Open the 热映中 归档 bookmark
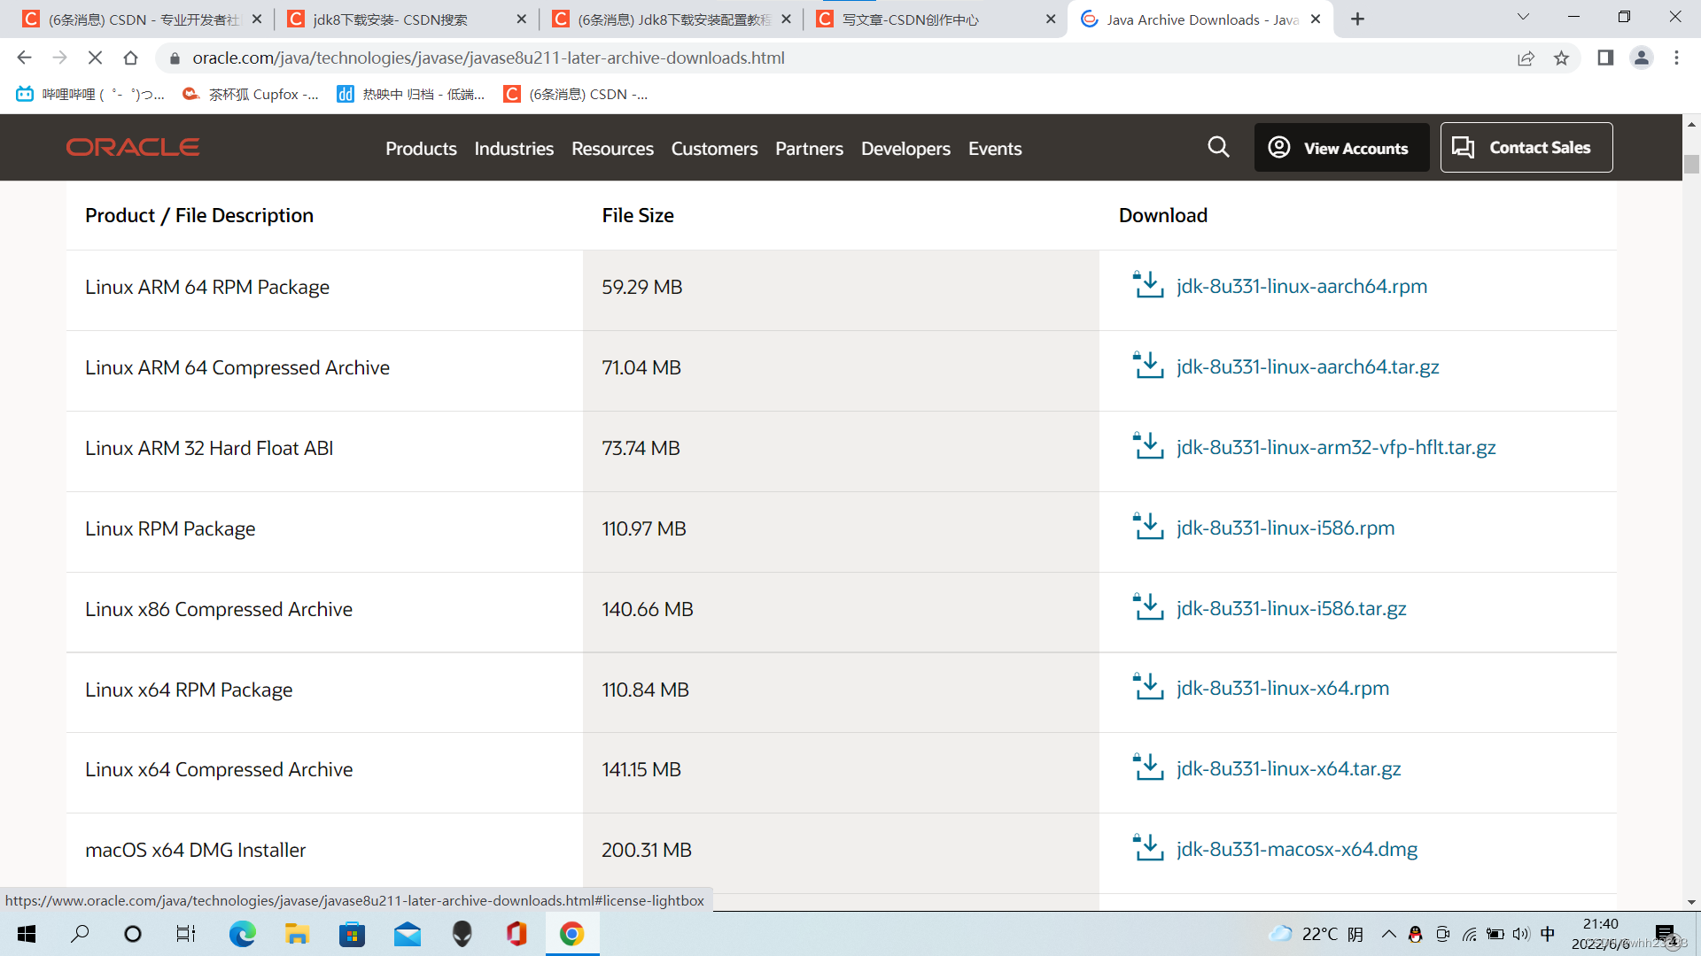 [410, 94]
